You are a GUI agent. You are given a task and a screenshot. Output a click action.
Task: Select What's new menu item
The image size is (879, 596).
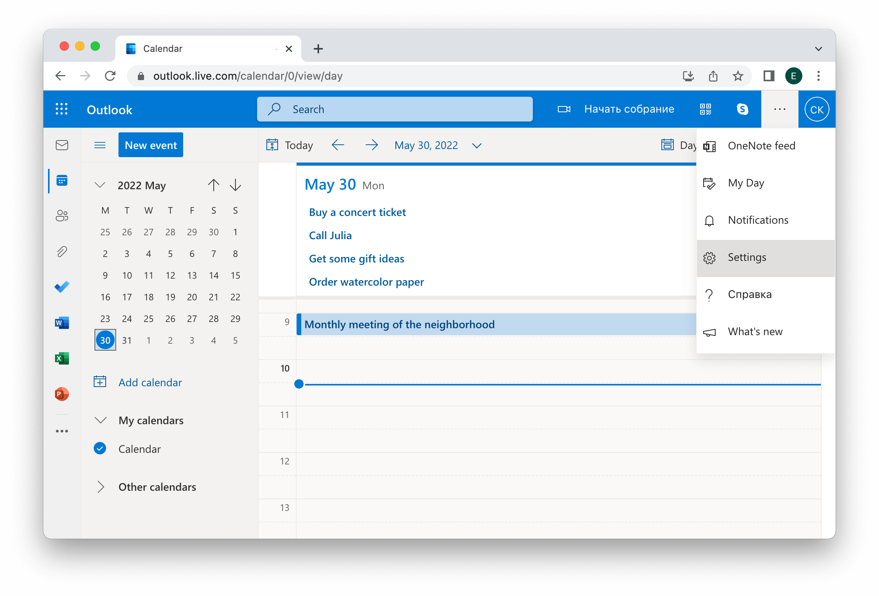[766, 332]
